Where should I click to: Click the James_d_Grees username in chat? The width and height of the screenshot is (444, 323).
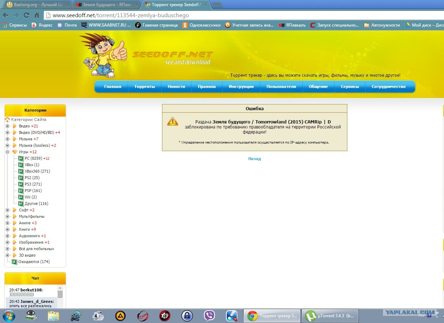37,301
